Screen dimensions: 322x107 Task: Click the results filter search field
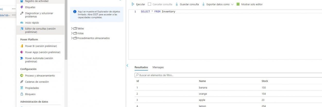pyautogui.click(x=227, y=75)
